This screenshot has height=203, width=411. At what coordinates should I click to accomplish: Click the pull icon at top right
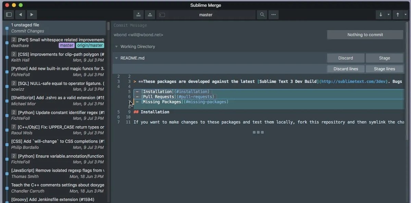(x=381, y=15)
